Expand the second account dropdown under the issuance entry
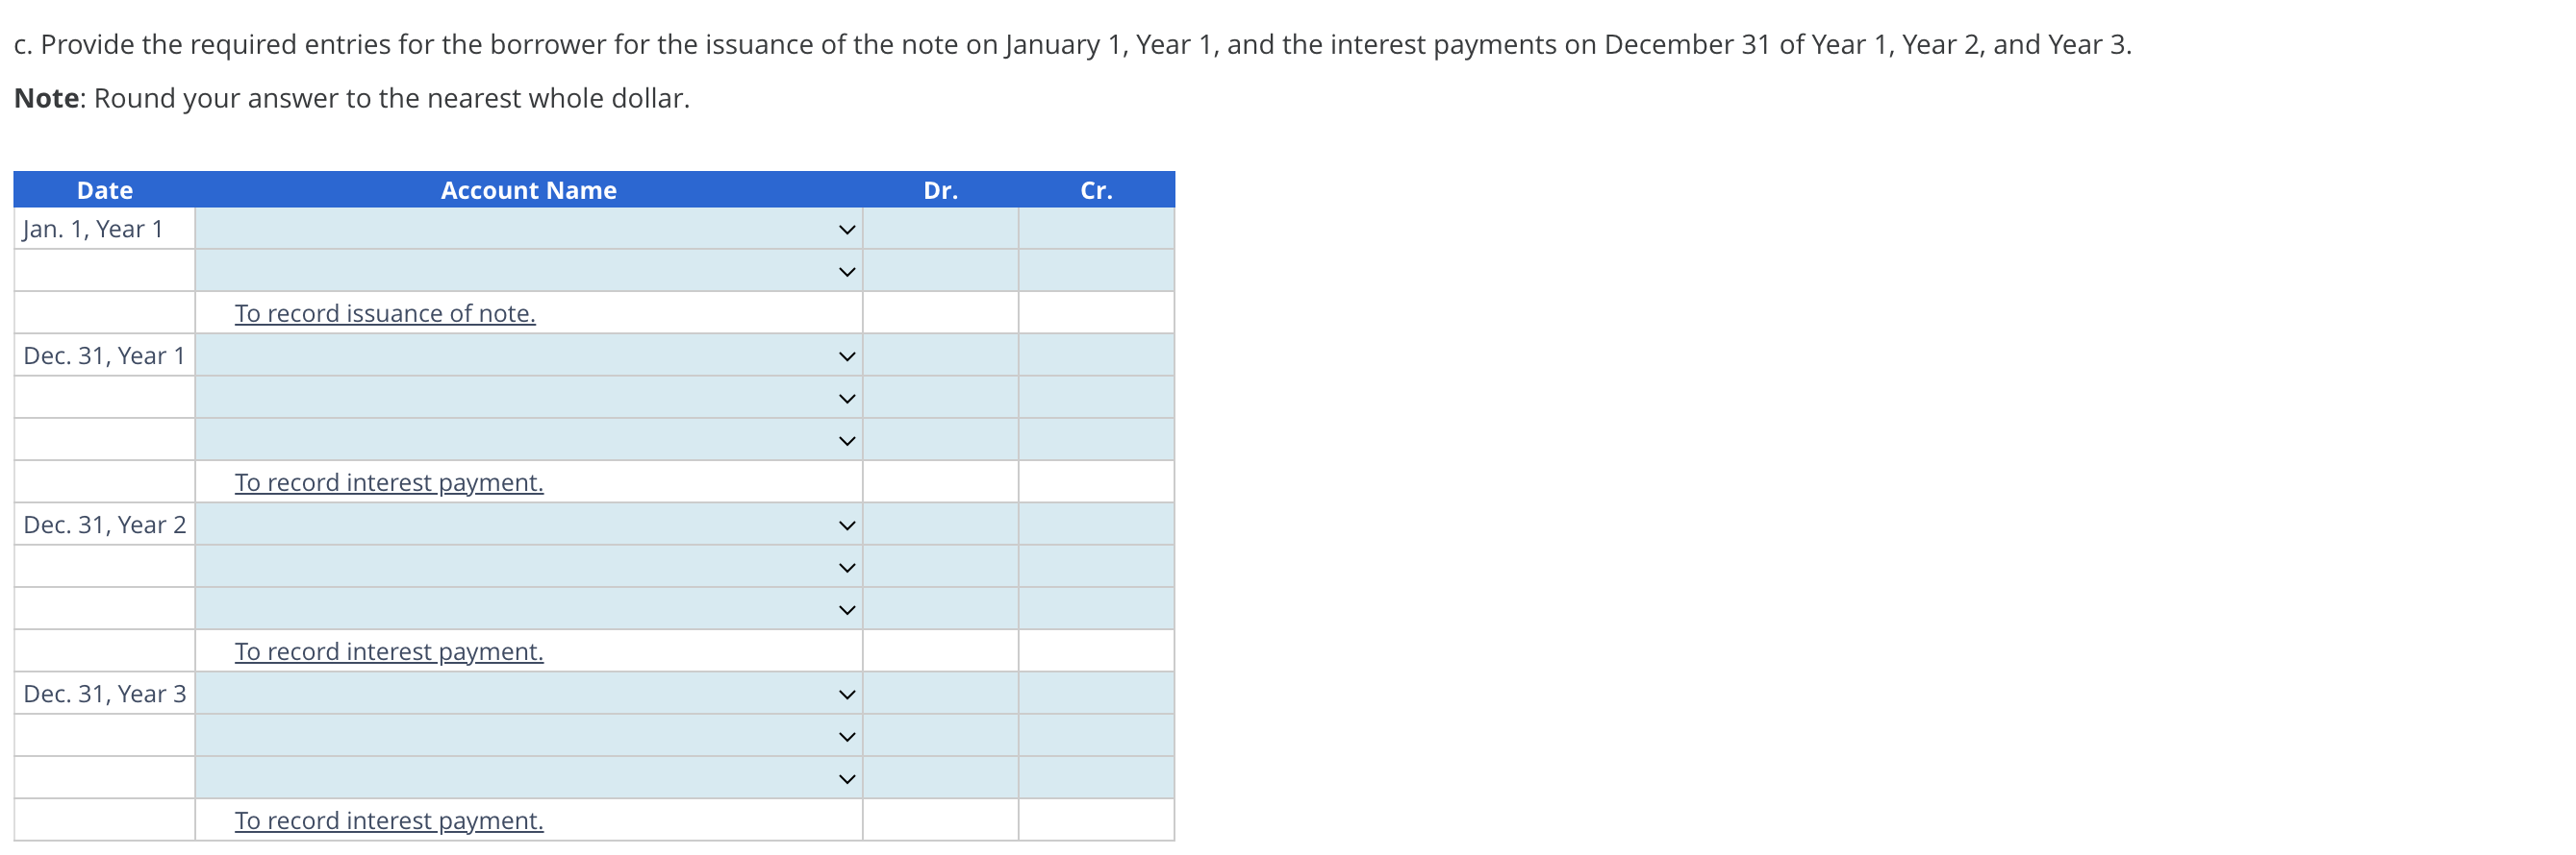Image resolution: width=2576 pixels, height=855 pixels. (847, 270)
